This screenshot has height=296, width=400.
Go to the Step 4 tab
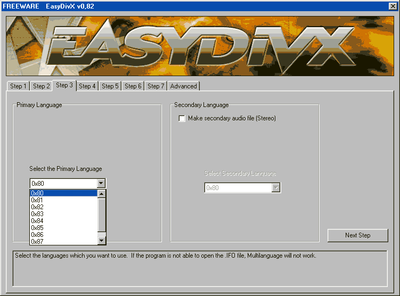pyautogui.click(x=87, y=86)
